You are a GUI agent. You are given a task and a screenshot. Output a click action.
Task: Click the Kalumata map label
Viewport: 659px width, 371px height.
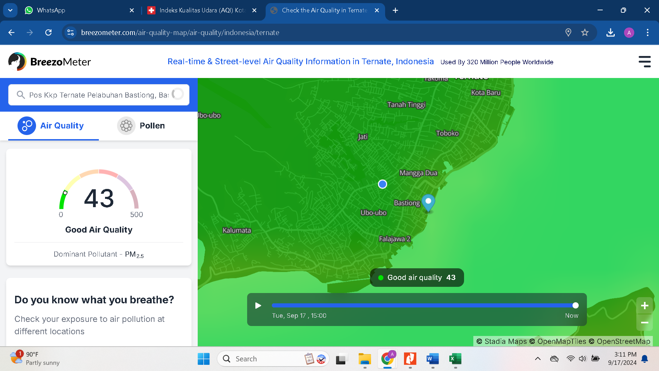tap(237, 231)
